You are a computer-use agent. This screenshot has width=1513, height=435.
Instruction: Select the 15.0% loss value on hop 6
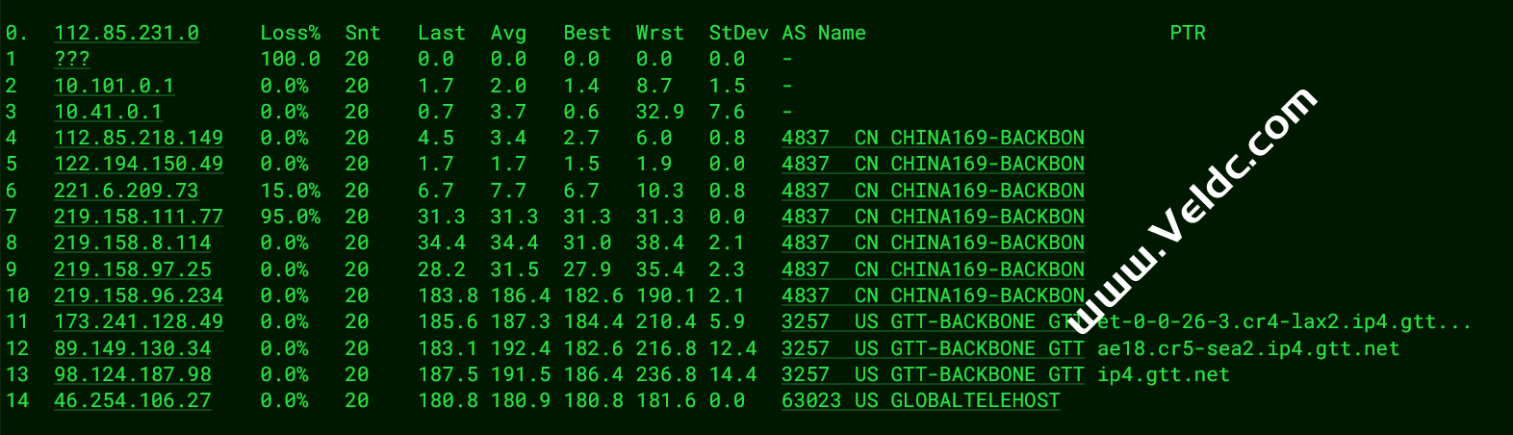[x=290, y=191]
